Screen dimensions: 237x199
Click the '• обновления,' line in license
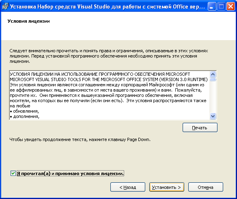(24, 111)
